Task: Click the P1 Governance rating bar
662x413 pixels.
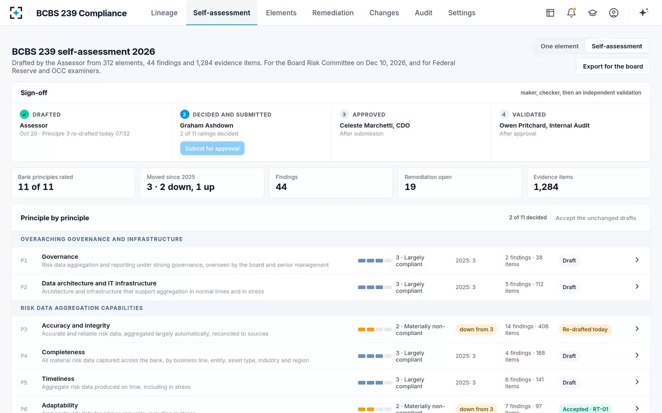Action: pos(375,261)
